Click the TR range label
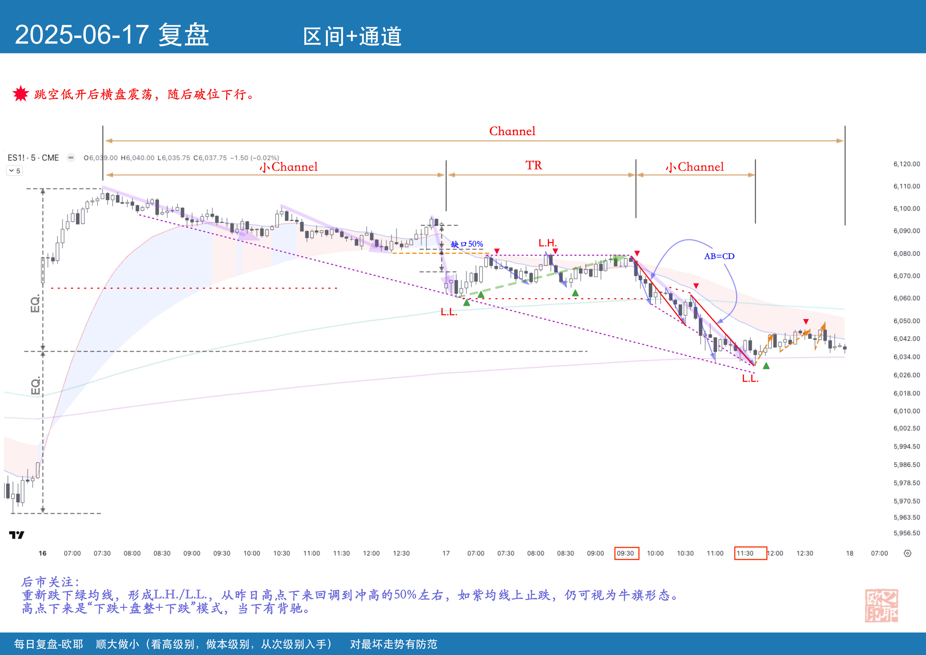This screenshot has width=926, height=655. (533, 165)
